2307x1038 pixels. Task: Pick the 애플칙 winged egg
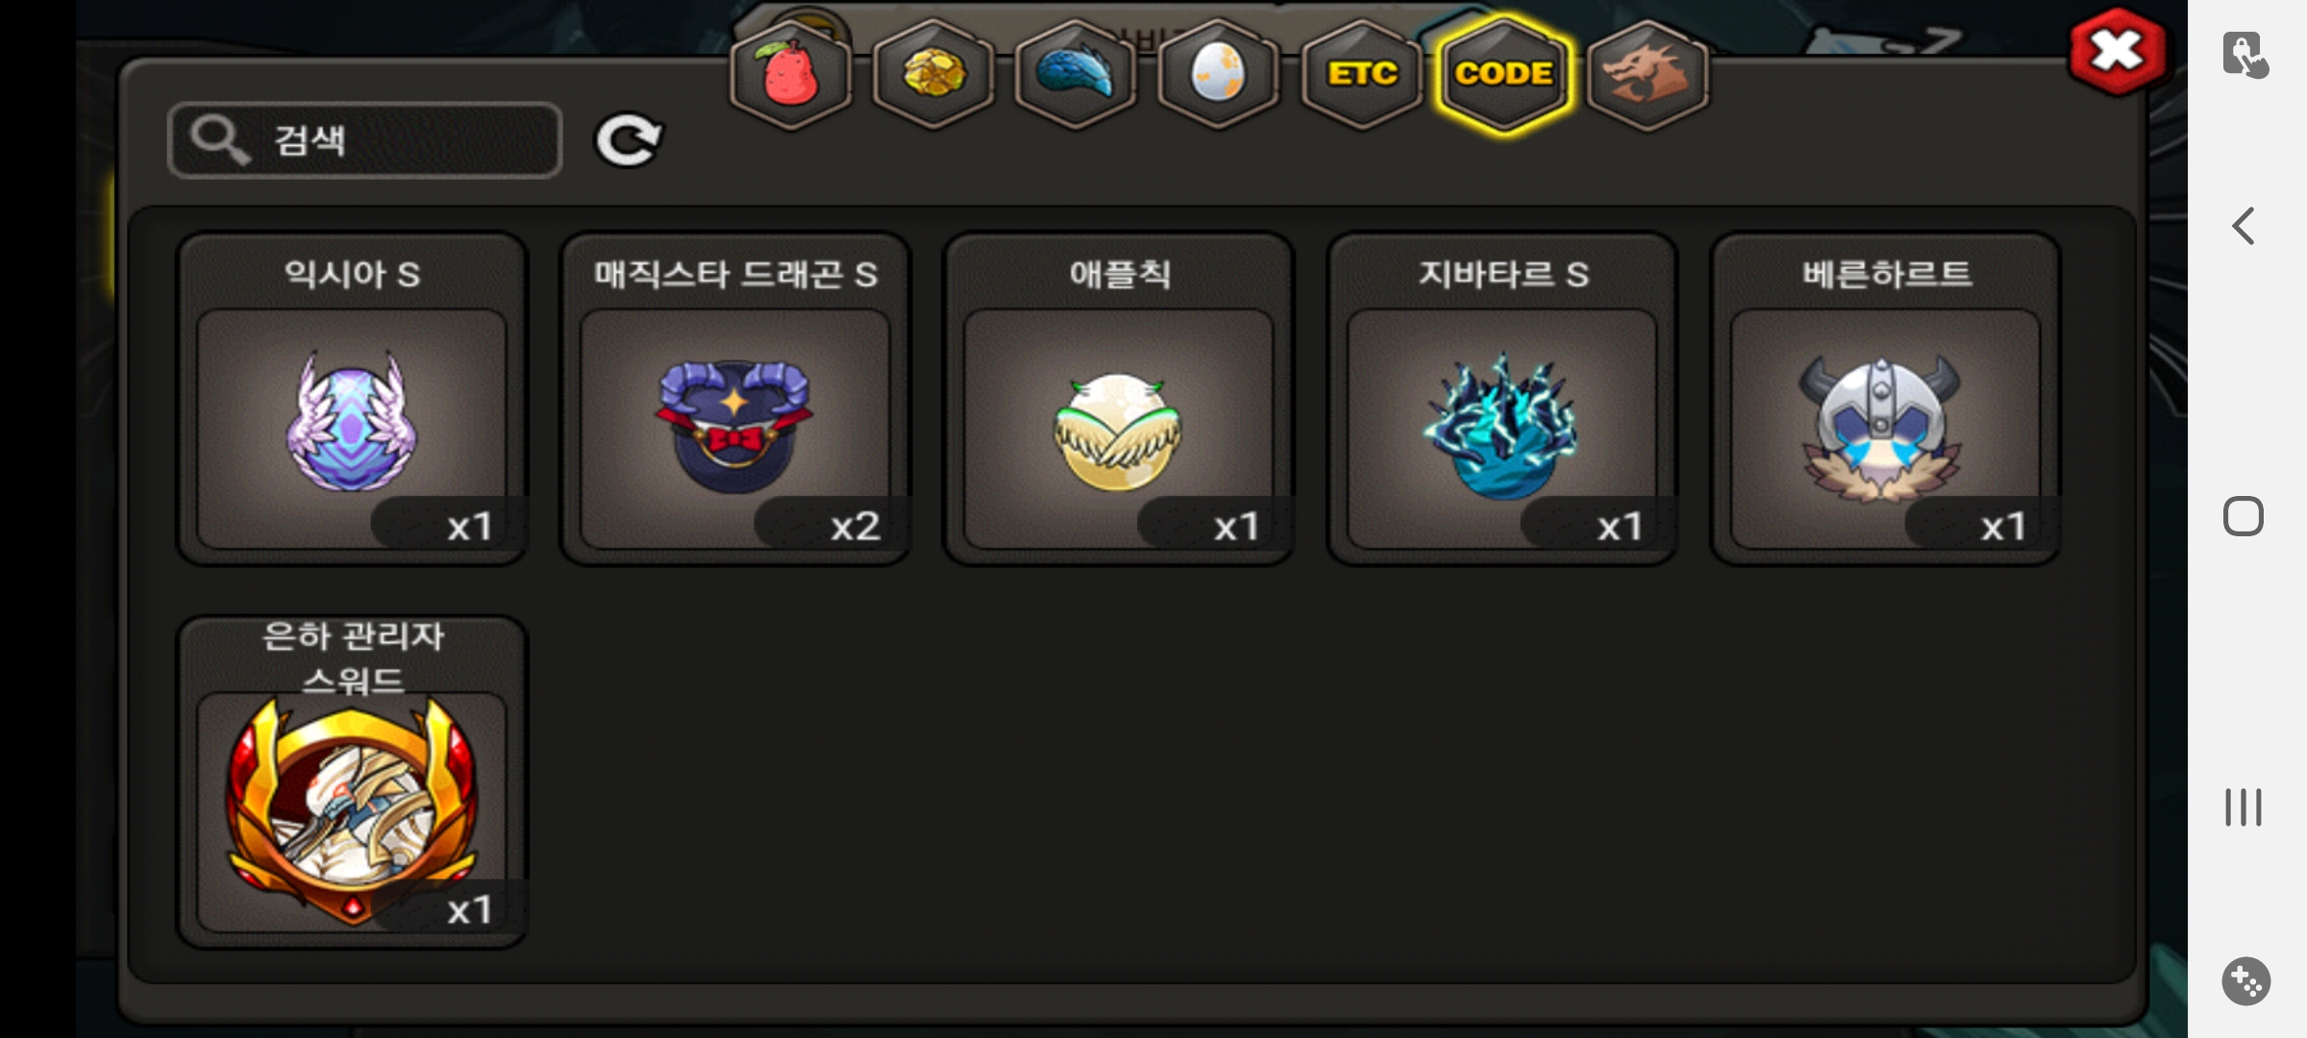(x=1119, y=399)
